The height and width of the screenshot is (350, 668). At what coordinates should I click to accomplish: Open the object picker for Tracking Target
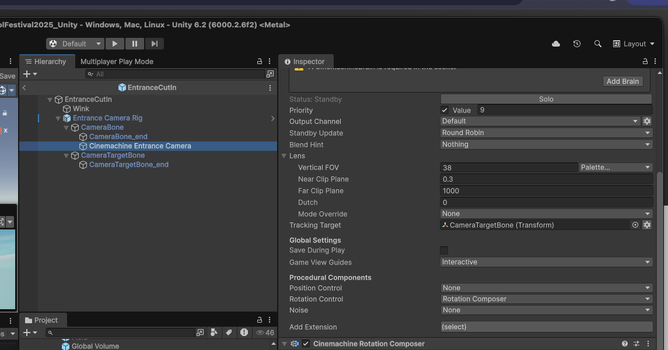coord(635,225)
